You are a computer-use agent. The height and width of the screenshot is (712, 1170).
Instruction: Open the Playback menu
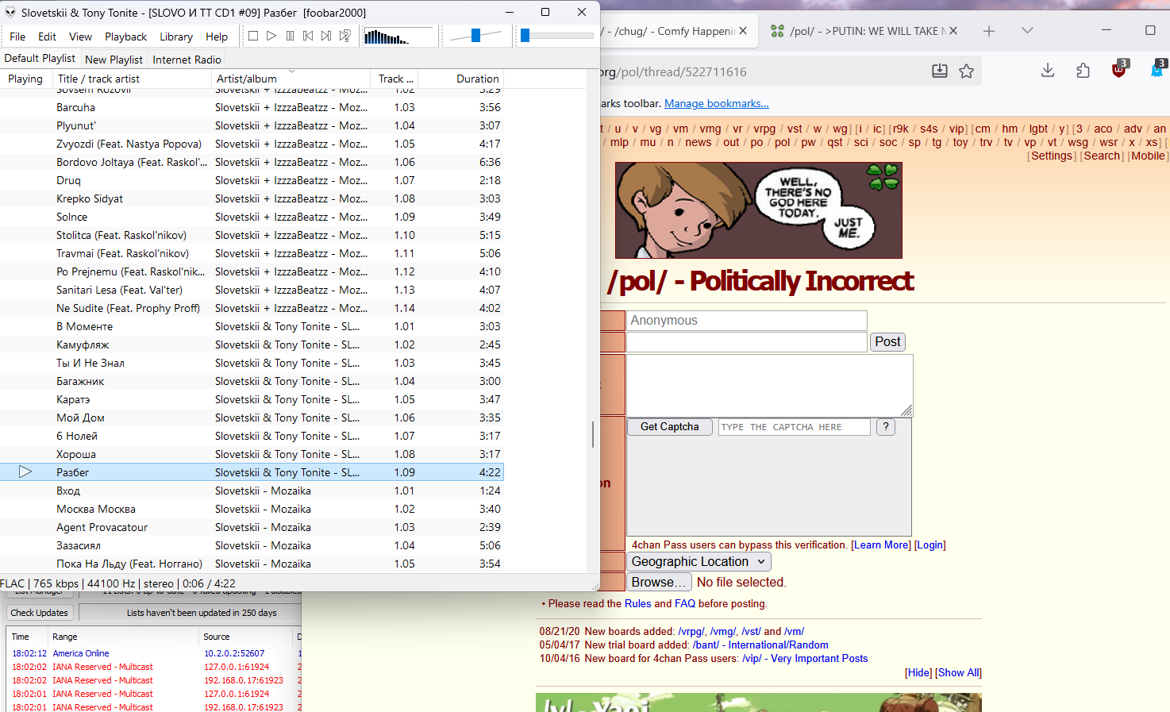(x=126, y=37)
